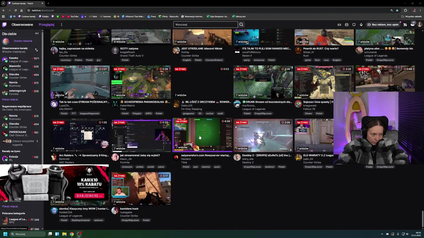The width and height of the screenshot is (424, 238).
Task: Open the nukegabe Counter-Strike stream thumbnail
Action: (x=141, y=189)
